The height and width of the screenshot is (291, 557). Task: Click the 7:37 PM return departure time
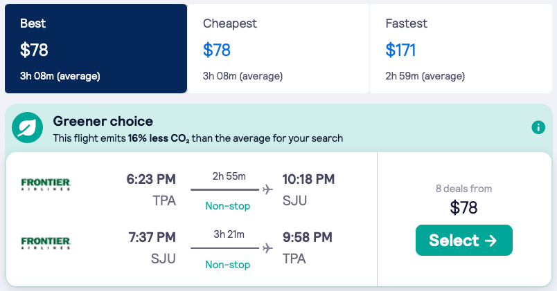click(151, 238)
